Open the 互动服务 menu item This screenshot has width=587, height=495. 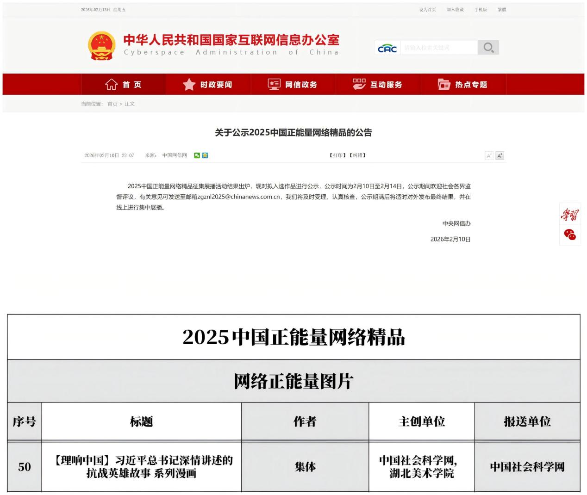click(x=378, y=85)
